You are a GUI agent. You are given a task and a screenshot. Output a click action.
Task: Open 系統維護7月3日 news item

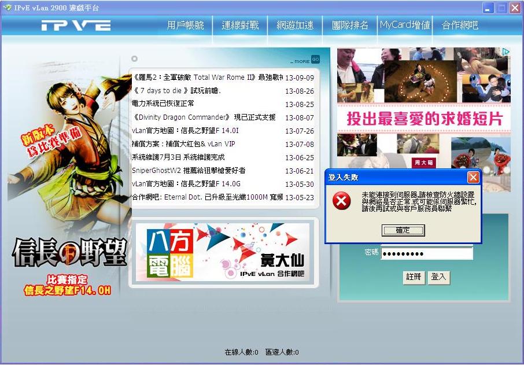tap(178, 157)
